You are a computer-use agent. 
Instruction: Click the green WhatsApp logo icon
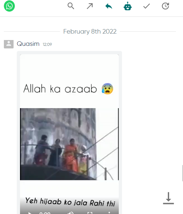pos(9,6)
